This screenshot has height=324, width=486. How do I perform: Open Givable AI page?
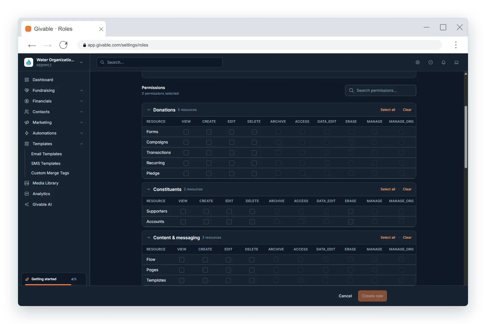[x=42, y=204]
